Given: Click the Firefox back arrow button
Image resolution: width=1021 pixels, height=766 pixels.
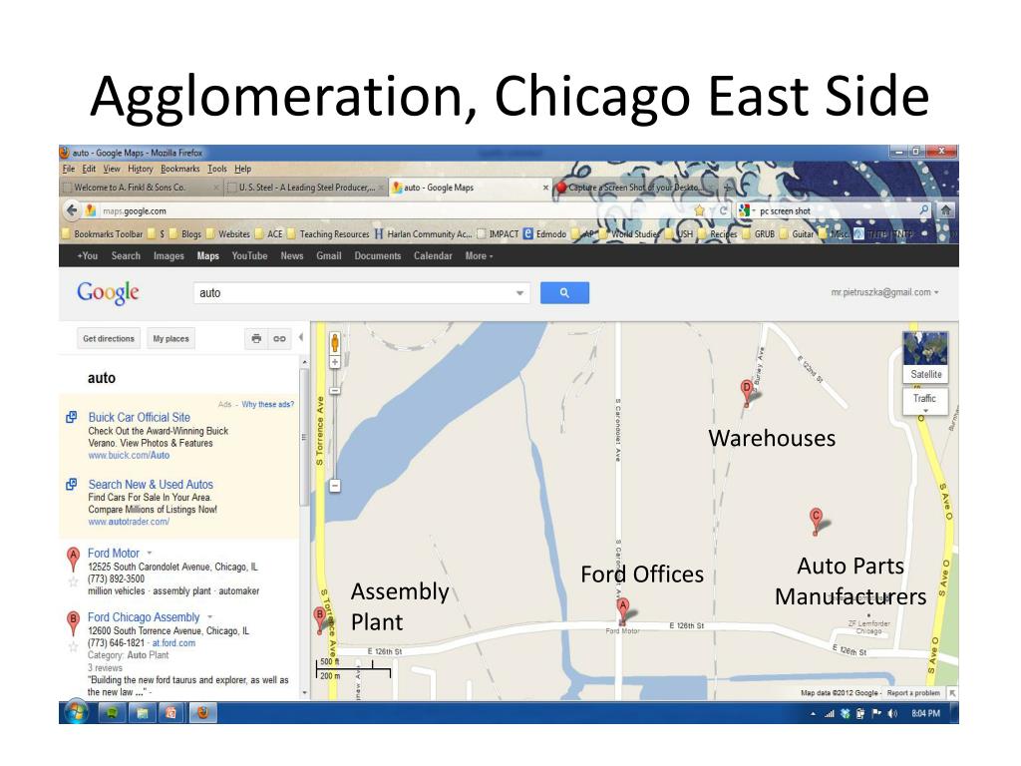Looking at the screenshot, I should [72, 210].
